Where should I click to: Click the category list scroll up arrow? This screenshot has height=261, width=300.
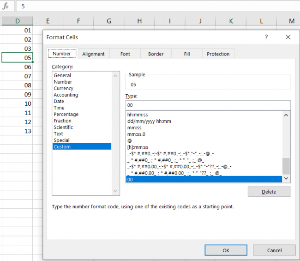115,76
